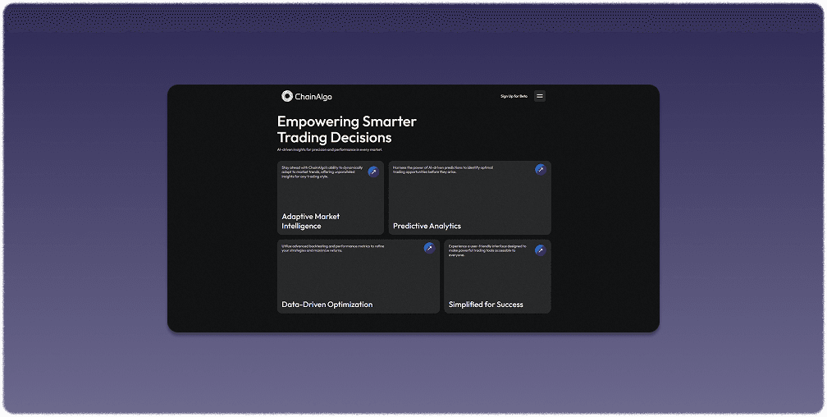
Task: Click the 'Utilize advanced backtesting' description text
Action: point(333,248)
